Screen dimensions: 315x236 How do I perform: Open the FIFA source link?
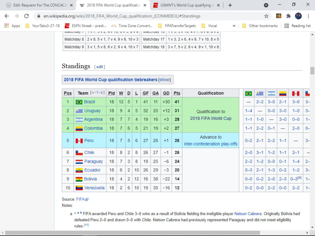[82, 199]
